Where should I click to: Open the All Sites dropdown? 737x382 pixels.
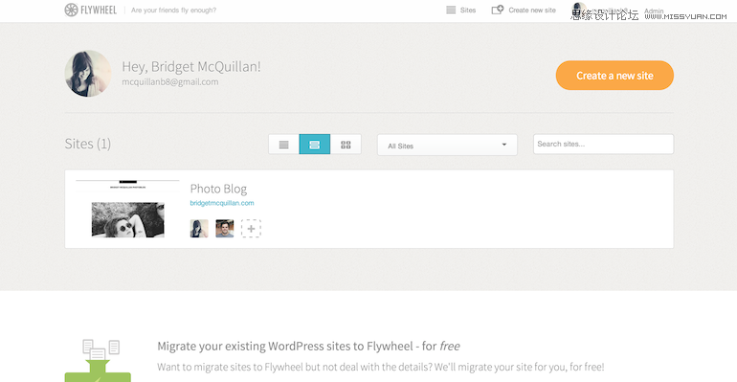(447, 145)
